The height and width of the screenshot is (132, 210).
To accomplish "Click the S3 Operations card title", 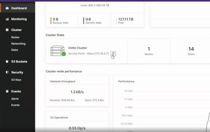I will 59,118.
